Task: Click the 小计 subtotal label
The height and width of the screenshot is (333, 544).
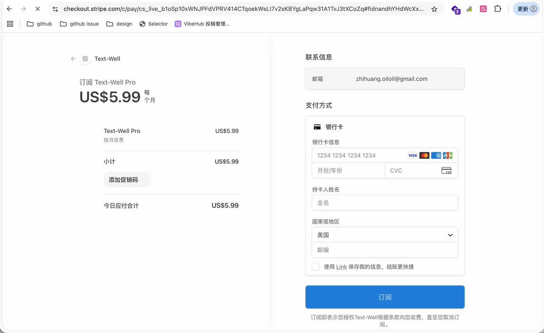Action: point(109,161)
